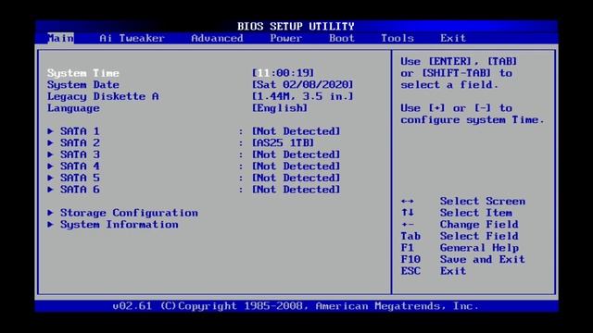
Task: Expand the SATA 1 arrow
Action: (50, 131)
